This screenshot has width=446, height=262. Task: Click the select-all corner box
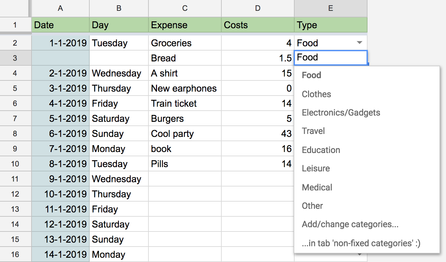[15, 9]
